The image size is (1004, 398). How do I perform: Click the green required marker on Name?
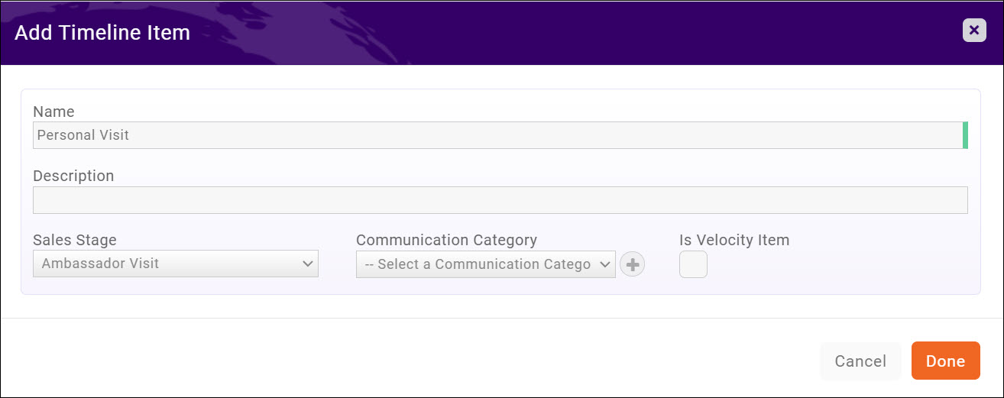[x=965, y=135]
